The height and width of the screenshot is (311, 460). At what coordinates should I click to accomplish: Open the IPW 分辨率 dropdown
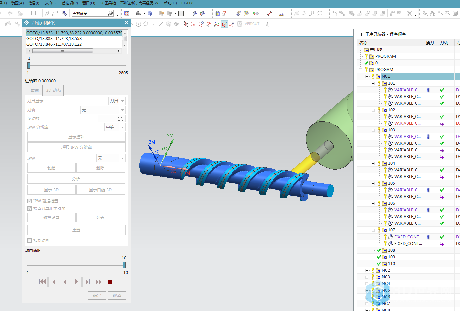pyautogui.click(x=115, y=127)
